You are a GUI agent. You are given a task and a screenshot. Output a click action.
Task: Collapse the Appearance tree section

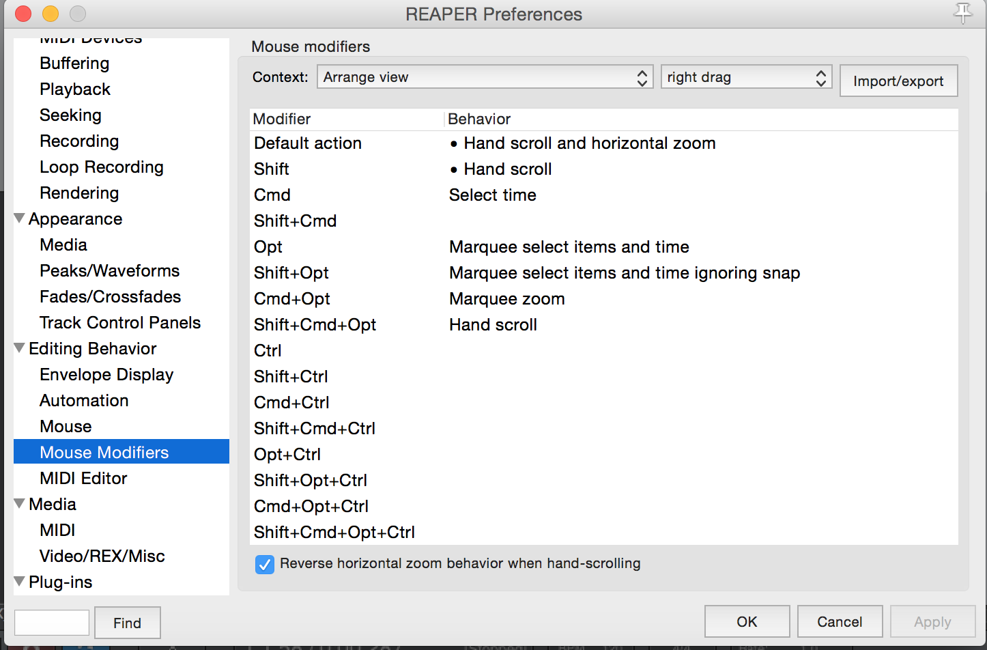coord(20,218)
